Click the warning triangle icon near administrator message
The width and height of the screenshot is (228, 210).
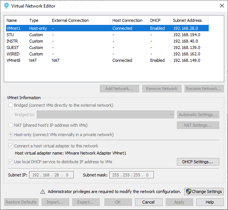point(43,192)
